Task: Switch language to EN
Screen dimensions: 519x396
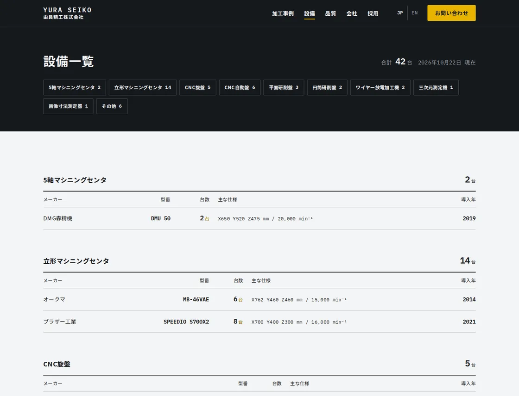Action: click(x=415, y=13)
